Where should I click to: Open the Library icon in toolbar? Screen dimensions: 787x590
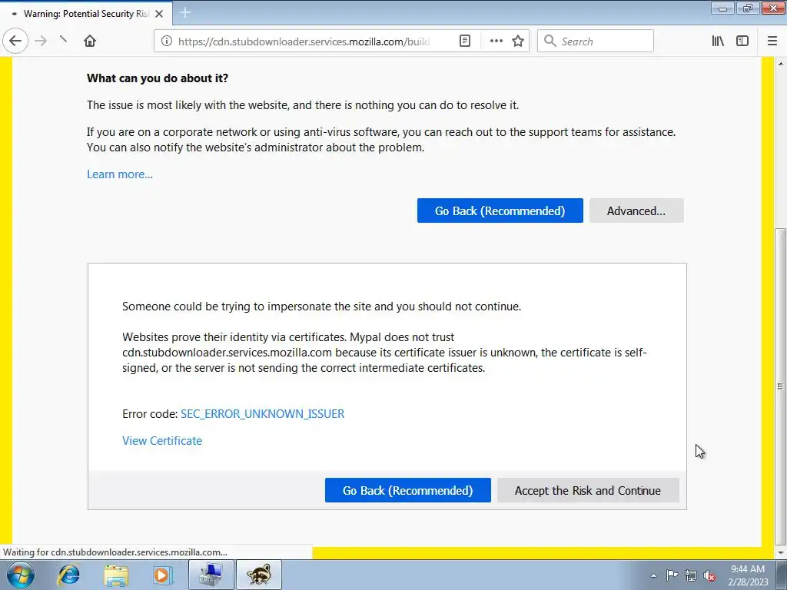[718, 41]
